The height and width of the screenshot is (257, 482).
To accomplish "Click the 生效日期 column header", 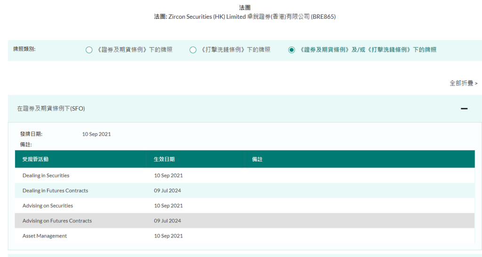I will pos(195,159).
